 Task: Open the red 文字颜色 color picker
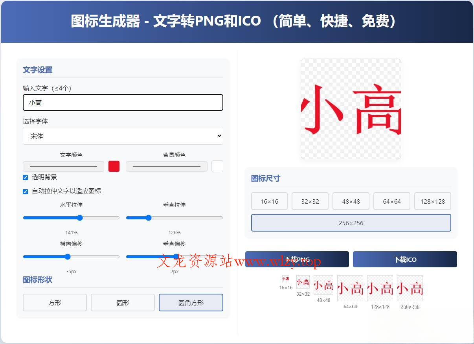point(114,166)
